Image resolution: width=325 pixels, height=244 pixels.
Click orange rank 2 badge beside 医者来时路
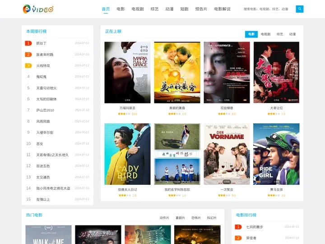tap(28, 54)
